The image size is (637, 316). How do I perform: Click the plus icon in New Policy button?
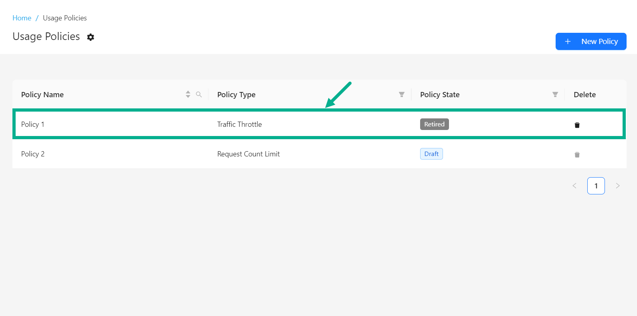[x=568, y=42]
